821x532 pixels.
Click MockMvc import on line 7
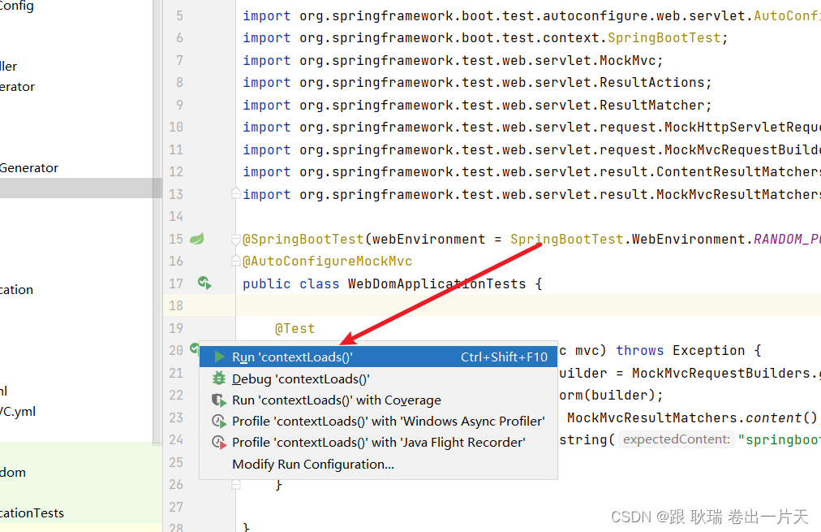pos(627,60)
